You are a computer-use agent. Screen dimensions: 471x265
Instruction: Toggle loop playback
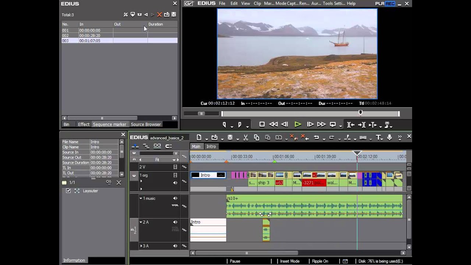[333, 124]
